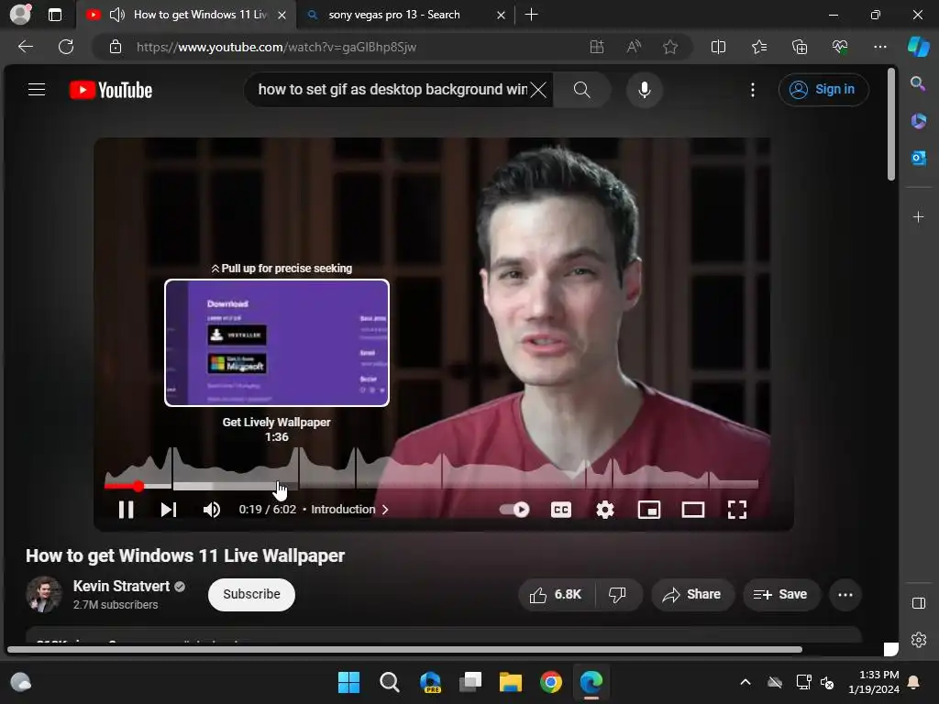Add this page to favorites star
This screenshot has height=704, width=939.
pos(670,47)
